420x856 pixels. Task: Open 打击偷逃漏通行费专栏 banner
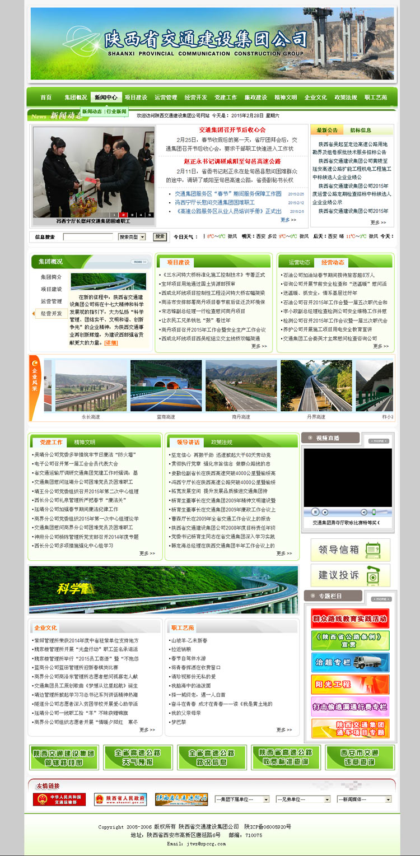click(350, 706)
